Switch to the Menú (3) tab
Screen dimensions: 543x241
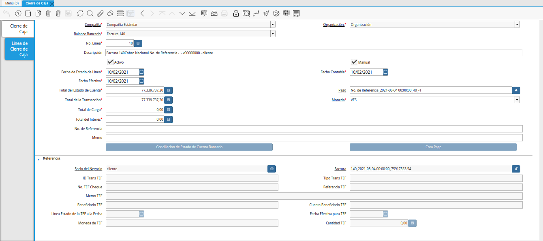point(12,3)
